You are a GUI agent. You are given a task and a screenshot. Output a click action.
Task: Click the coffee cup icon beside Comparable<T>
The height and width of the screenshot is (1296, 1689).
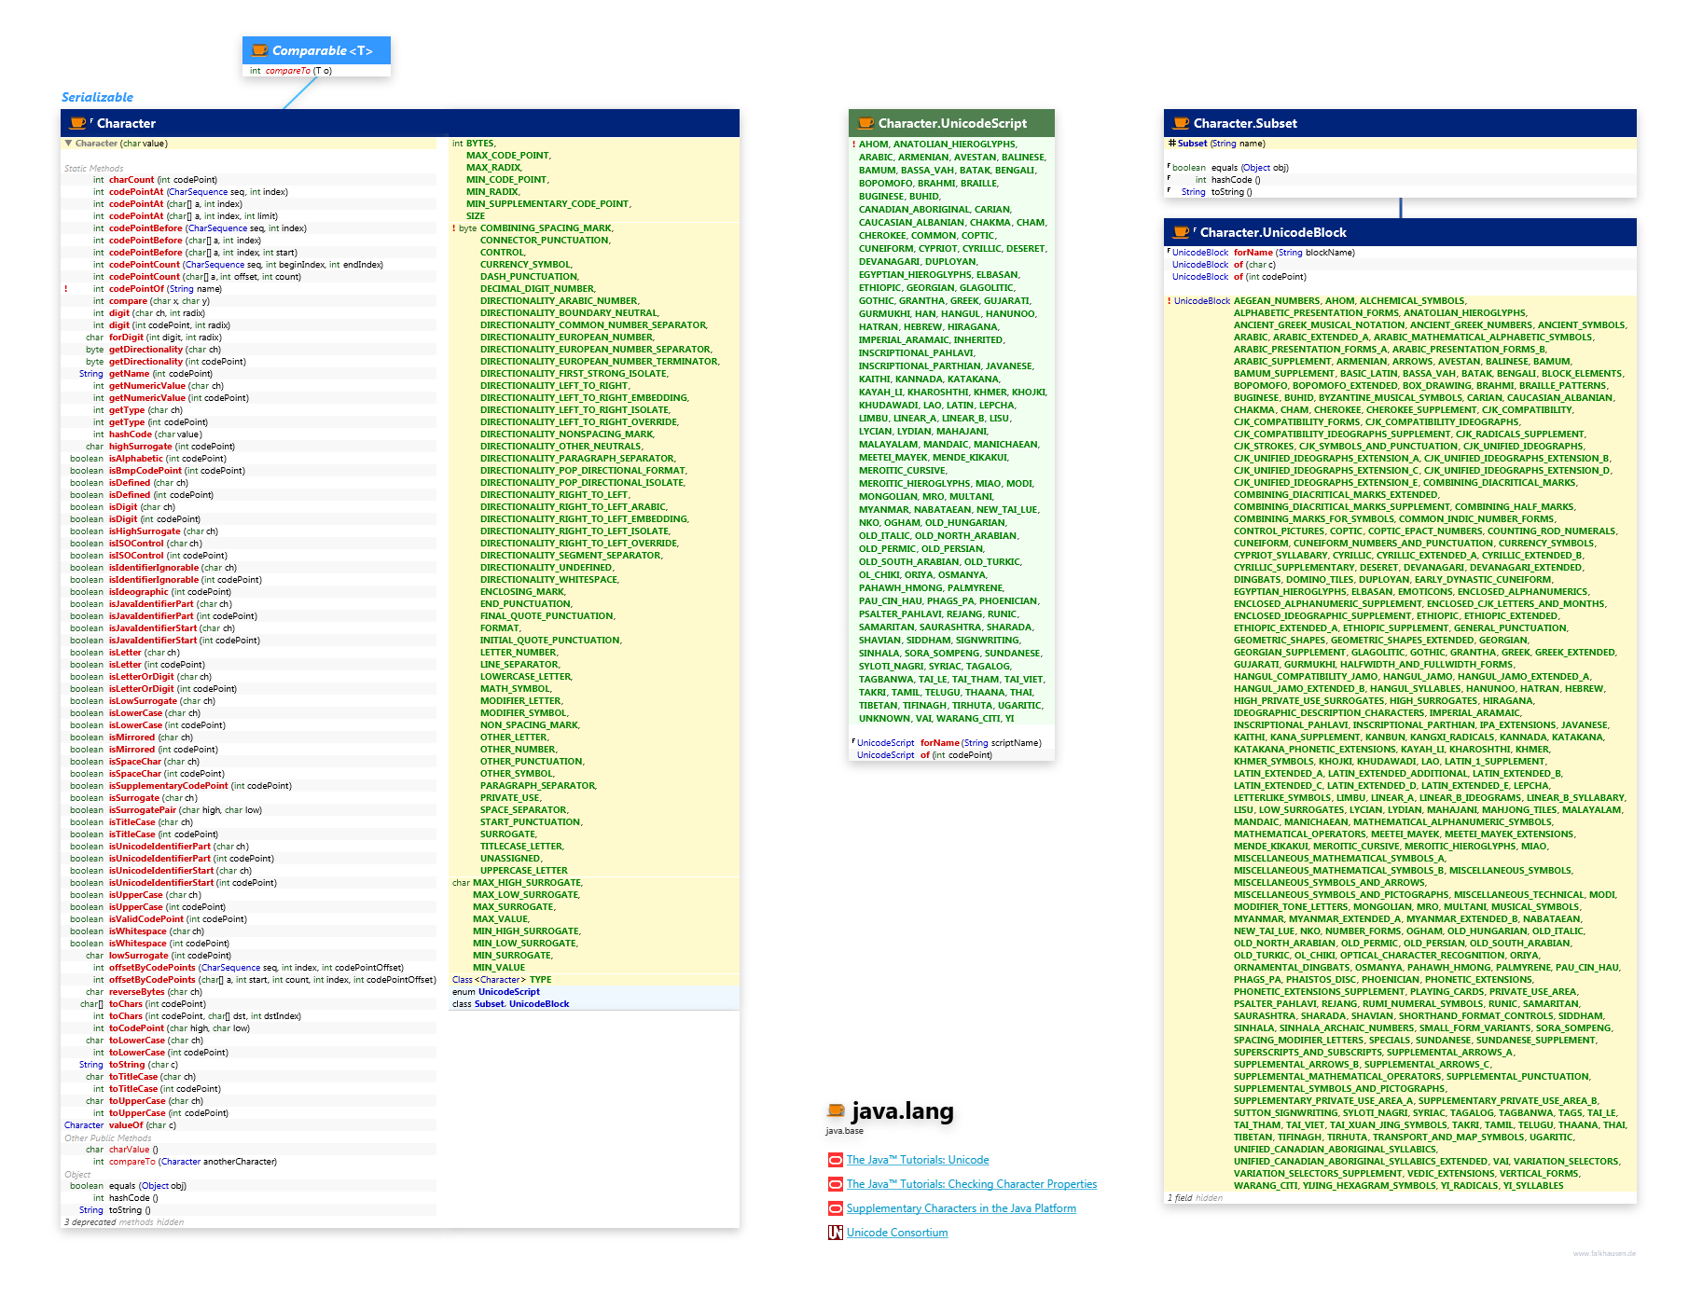coord(259,50)
